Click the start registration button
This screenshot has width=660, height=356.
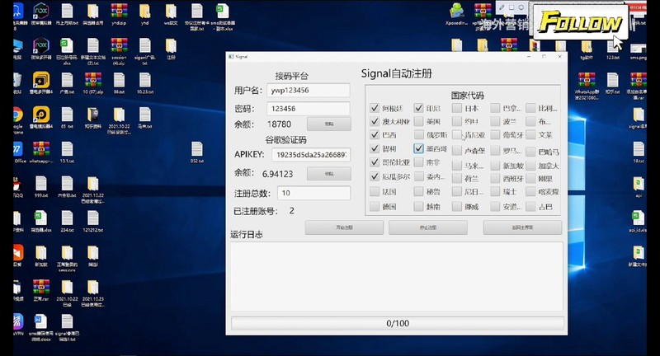344,227
